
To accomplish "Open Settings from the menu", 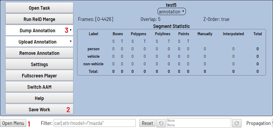I will (x=39, y=64).
